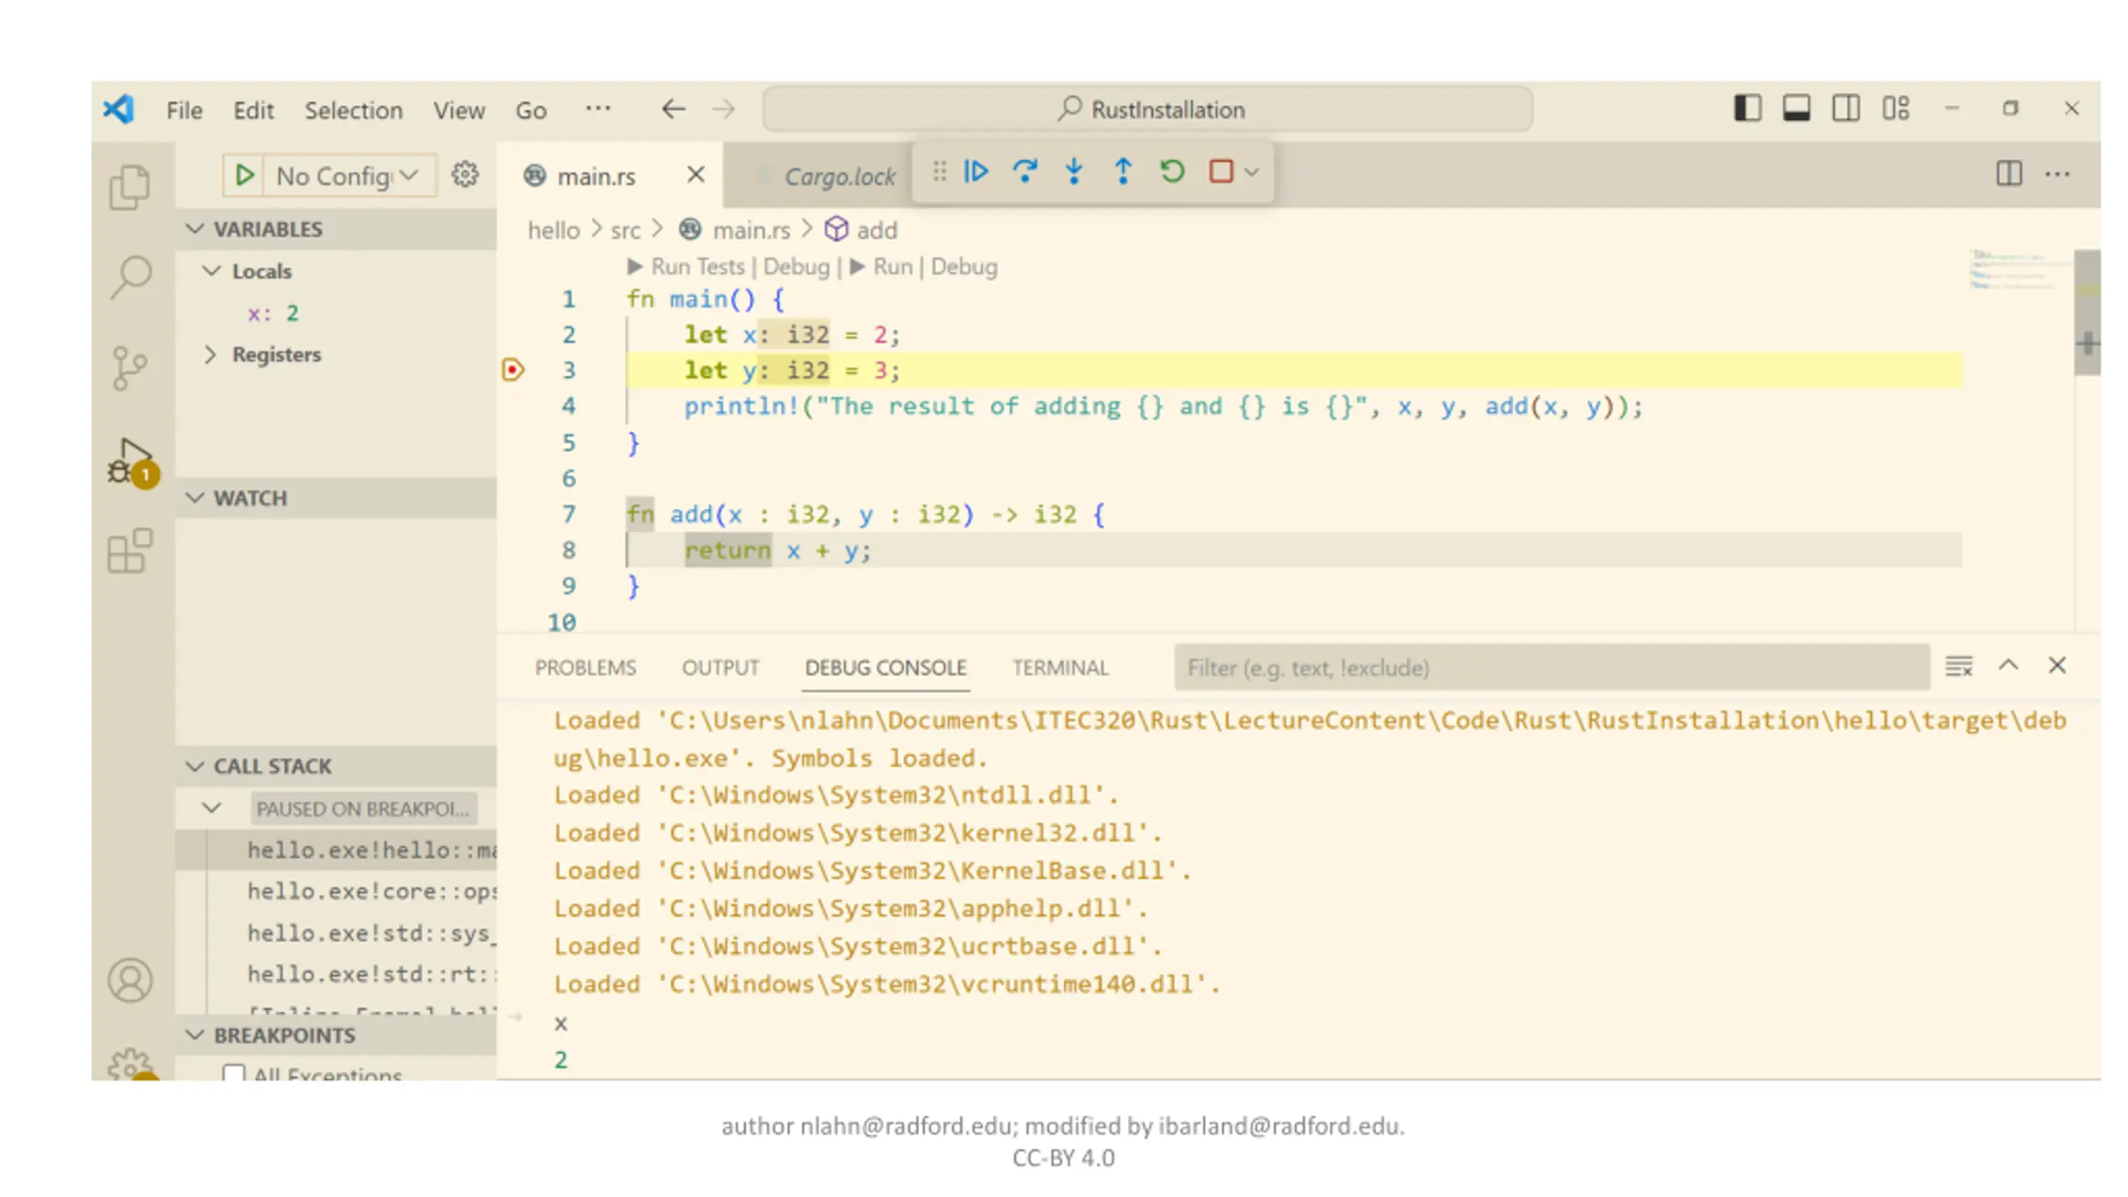The width and height of the screenshot is (2128, 1197).
Task: Switch to the TERMINAL panel tab
Action: 1060,667
